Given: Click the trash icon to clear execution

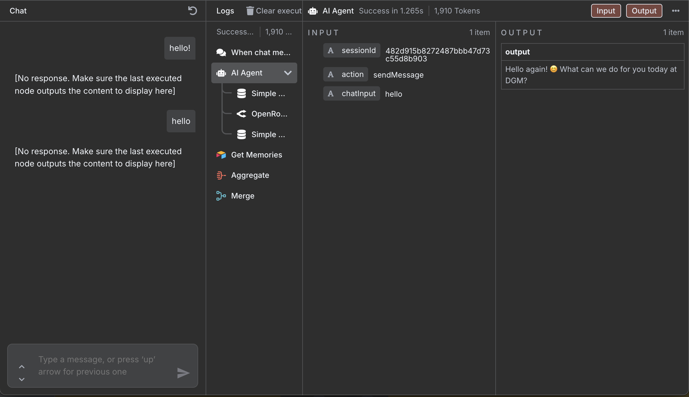Looking at the screenshot, I should click(249, 10).
